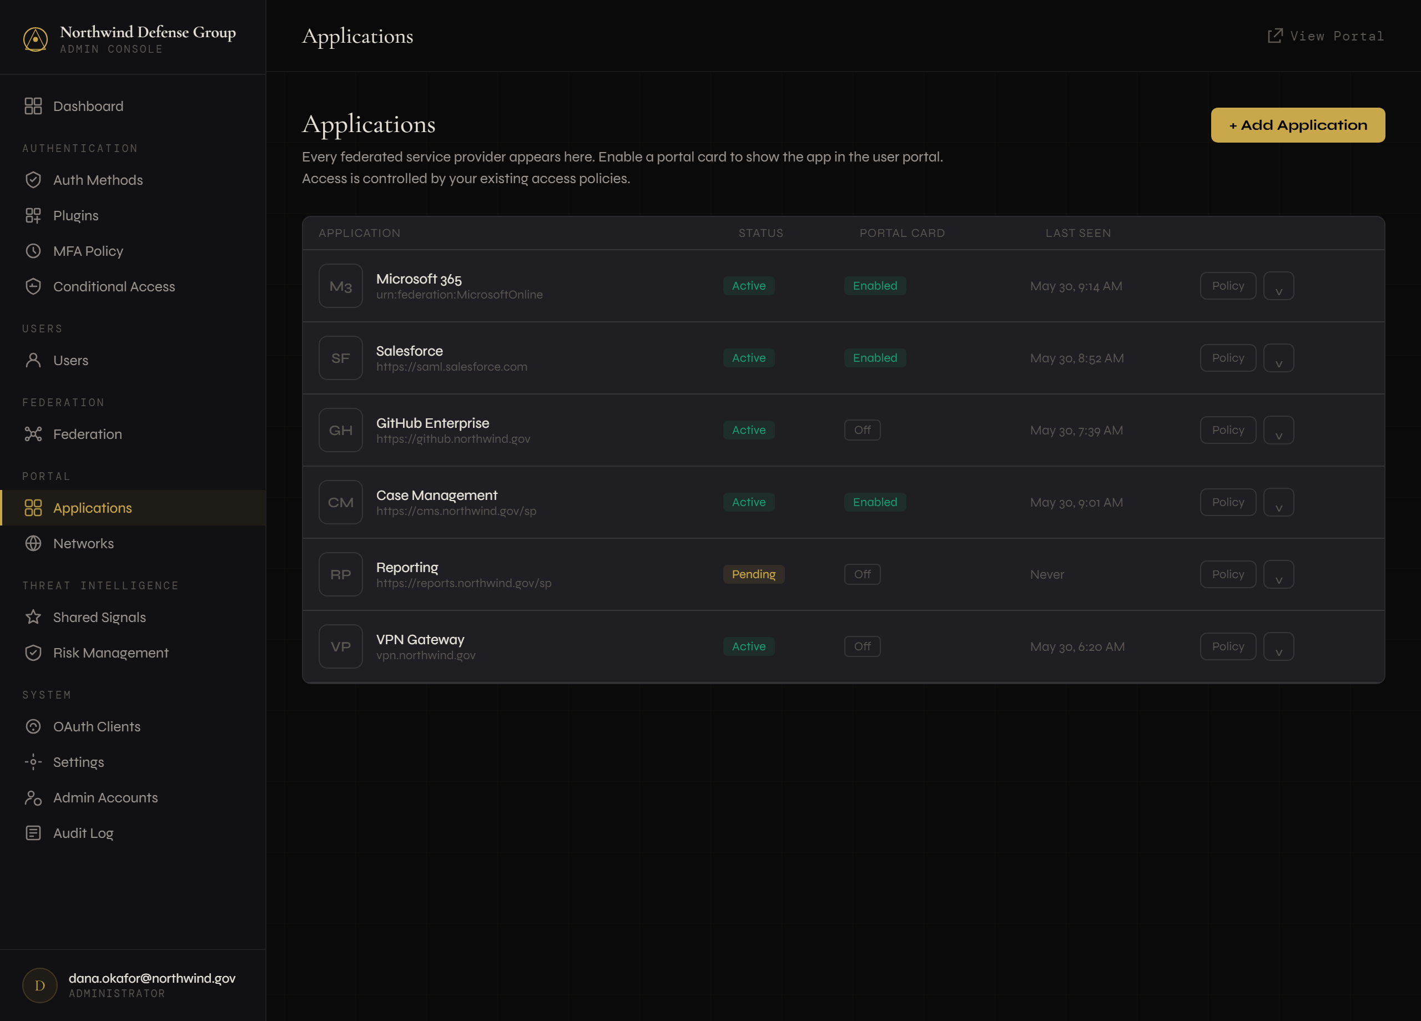The width and height of the screenshot is (1421, 1021).
Task: Click the APPLICATION column header
Action: click(x=360, y=233)
